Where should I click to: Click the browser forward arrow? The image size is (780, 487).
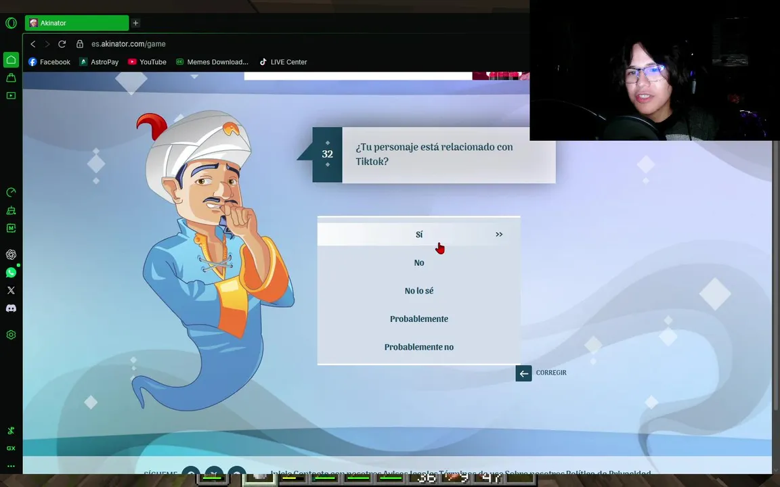point(47,44)
